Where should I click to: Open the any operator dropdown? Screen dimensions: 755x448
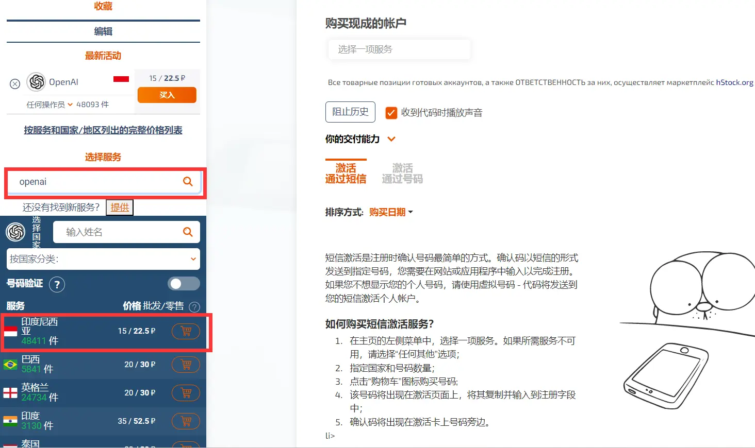tap(50, 105)
